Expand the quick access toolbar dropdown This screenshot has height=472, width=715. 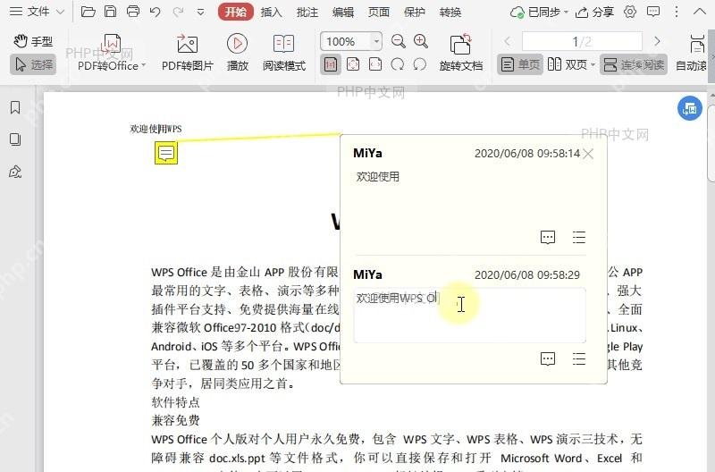[200, 13]
